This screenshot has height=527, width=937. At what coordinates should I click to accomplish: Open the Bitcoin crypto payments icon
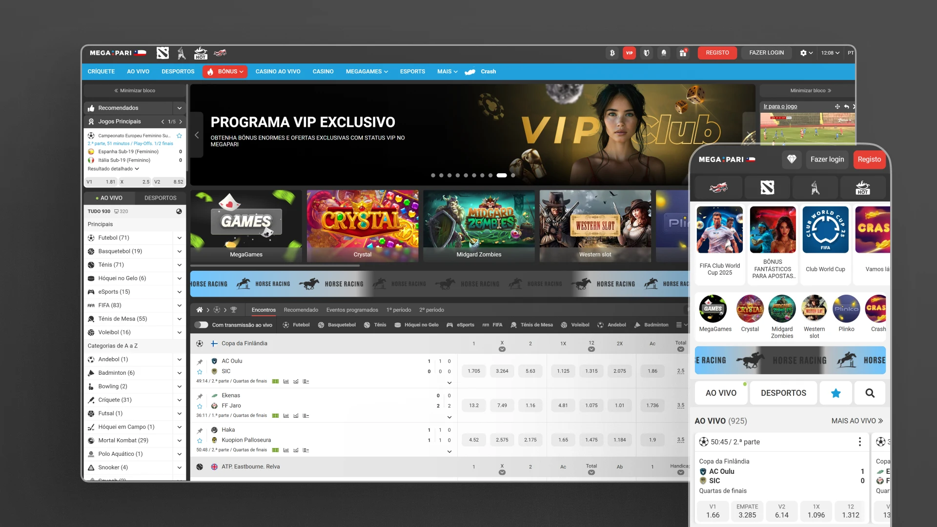click(612, 53)
